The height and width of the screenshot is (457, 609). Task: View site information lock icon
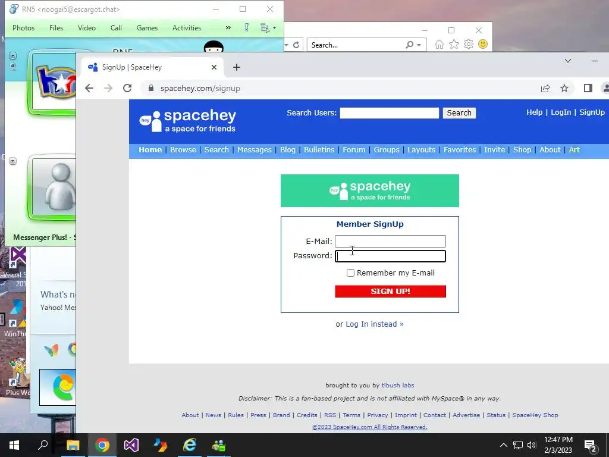coord(151,88)
